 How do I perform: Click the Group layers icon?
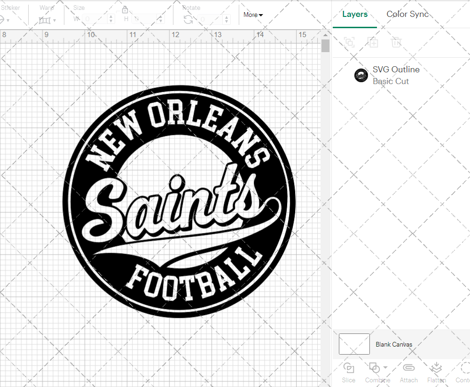click(x=349, y=42)
